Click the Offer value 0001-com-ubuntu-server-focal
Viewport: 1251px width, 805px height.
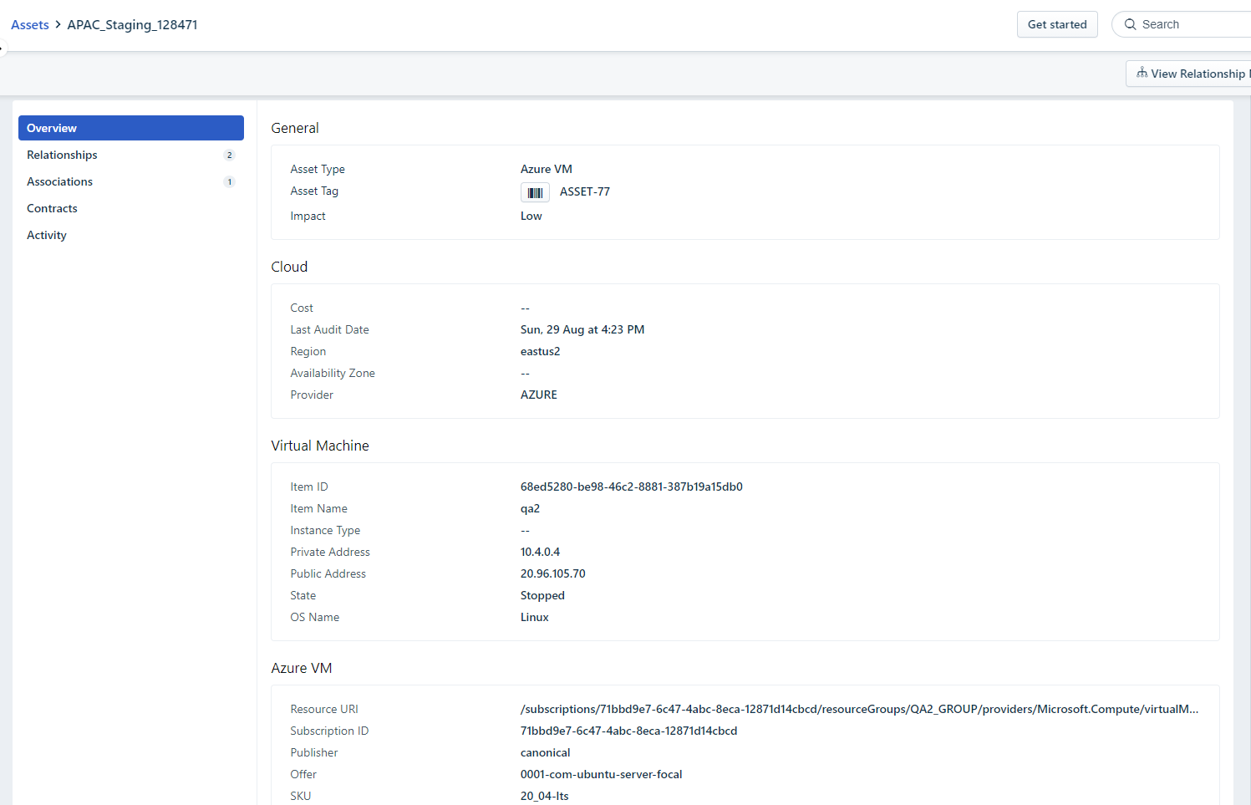point(602,774)
